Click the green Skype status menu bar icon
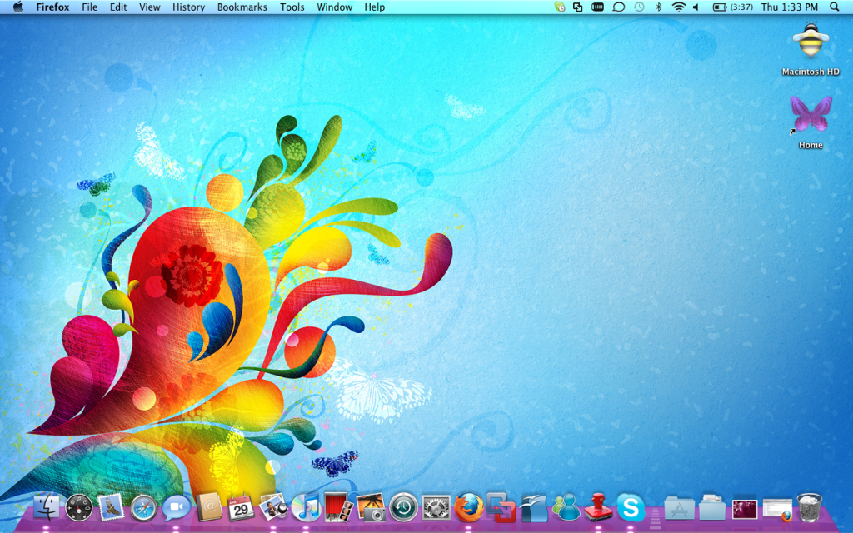 click(x=560, y=7)
